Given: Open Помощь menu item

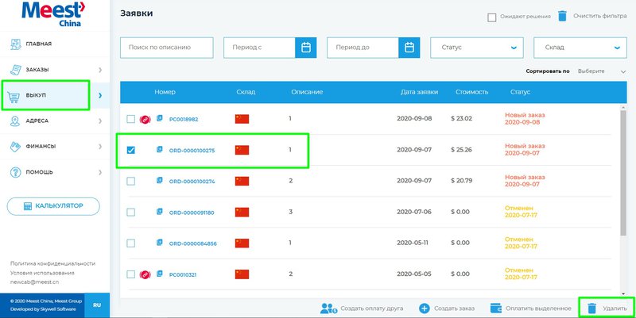Looking at the screenshot, I should pos(55,172).
